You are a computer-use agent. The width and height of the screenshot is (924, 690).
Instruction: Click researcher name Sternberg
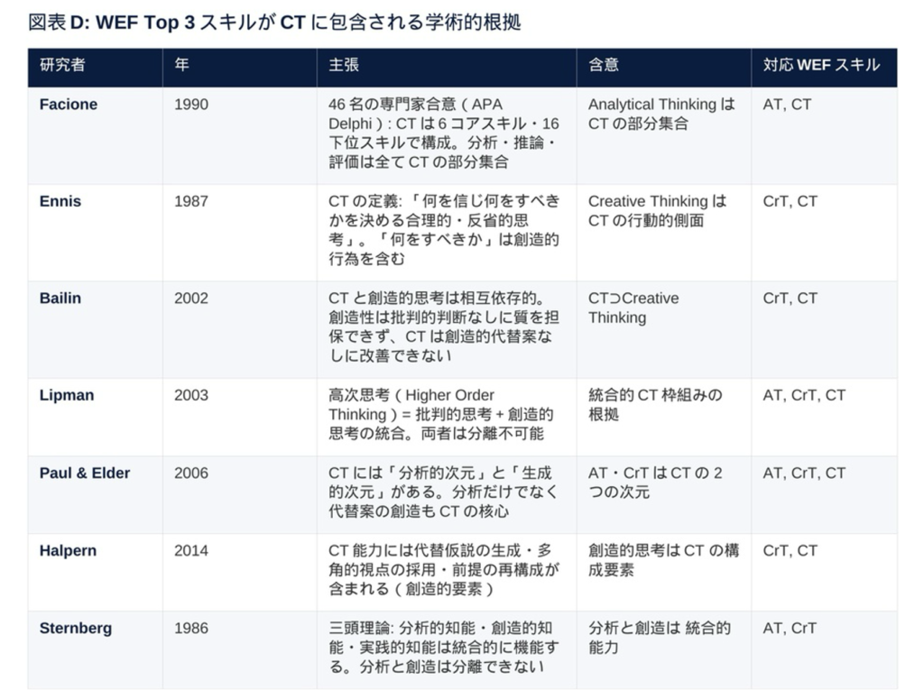pyautogui.click(x=76, y=629)
